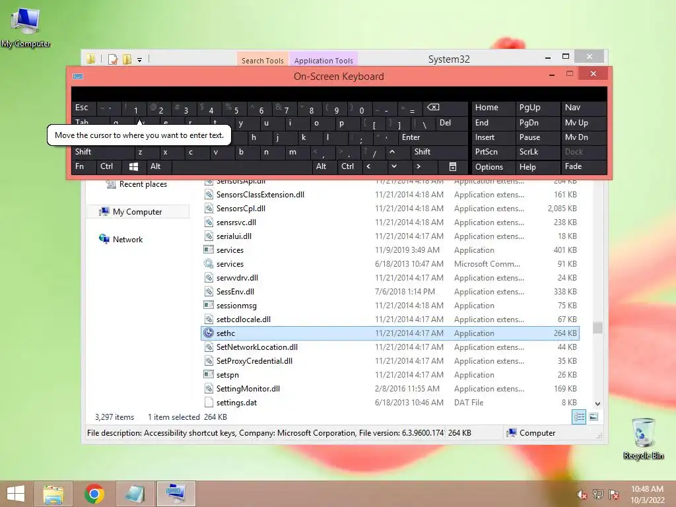Open the Application Tools tab

tap(323, 60)
